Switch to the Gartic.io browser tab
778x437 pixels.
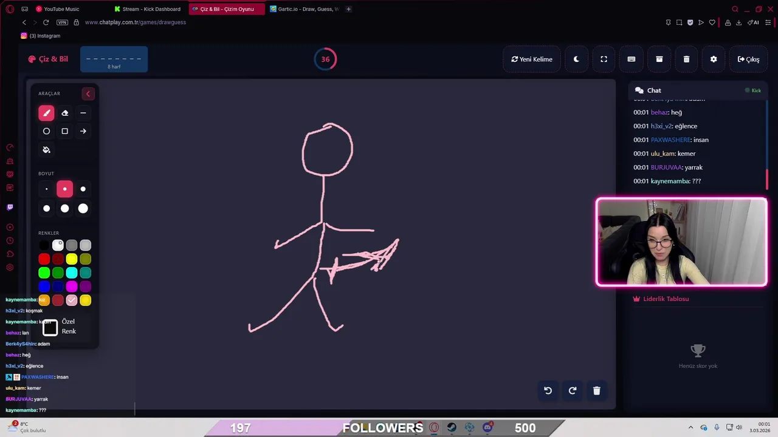pos(304,9)
